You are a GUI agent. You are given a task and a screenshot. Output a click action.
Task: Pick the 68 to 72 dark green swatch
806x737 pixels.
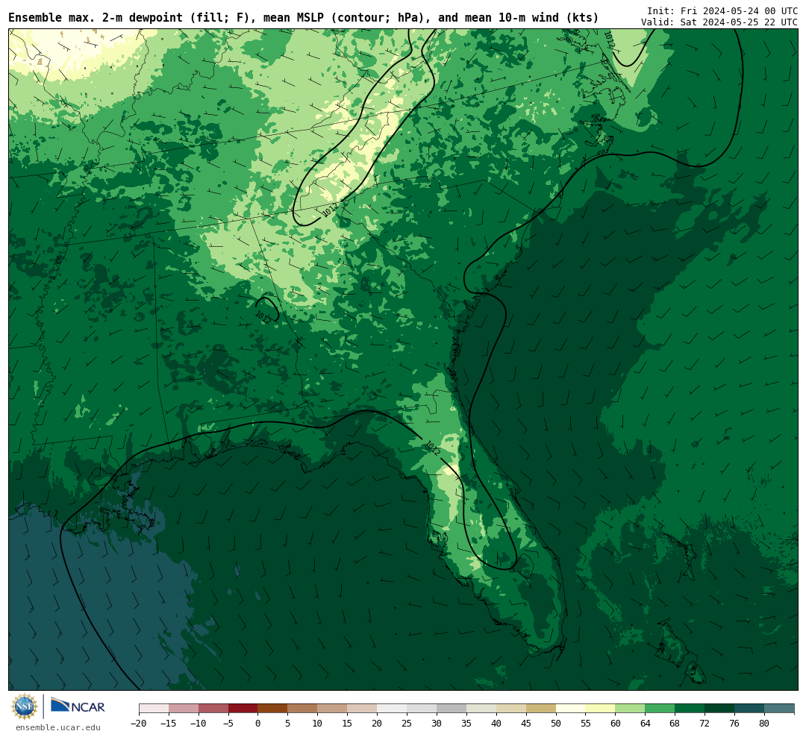(690, 709)
